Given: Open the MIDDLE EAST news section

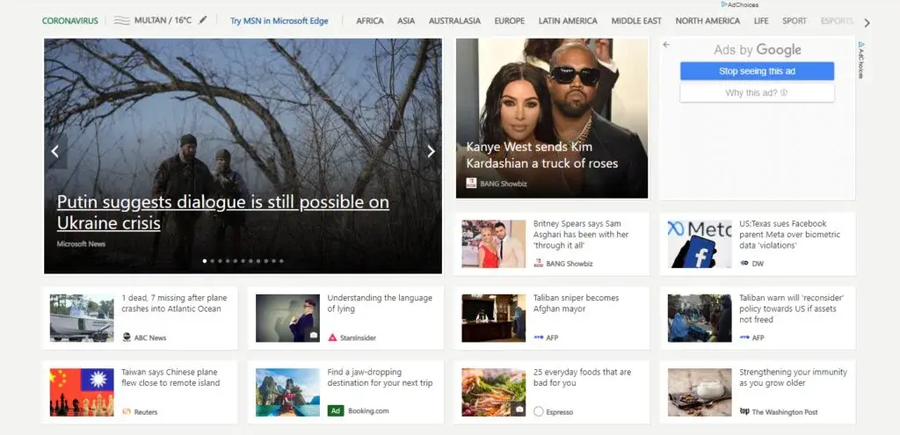Looking at the screenshot, I should pos(636,21).
